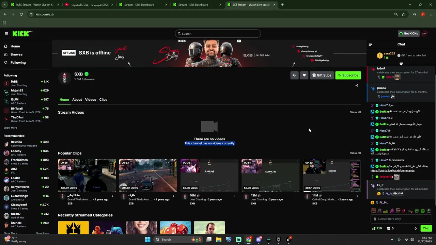
Task: Collapse chat panel with arrow icon
Action: (x=371, y=44)
